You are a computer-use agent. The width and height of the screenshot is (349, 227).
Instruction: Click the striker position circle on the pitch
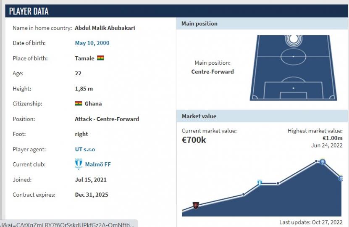coord(294,39)
